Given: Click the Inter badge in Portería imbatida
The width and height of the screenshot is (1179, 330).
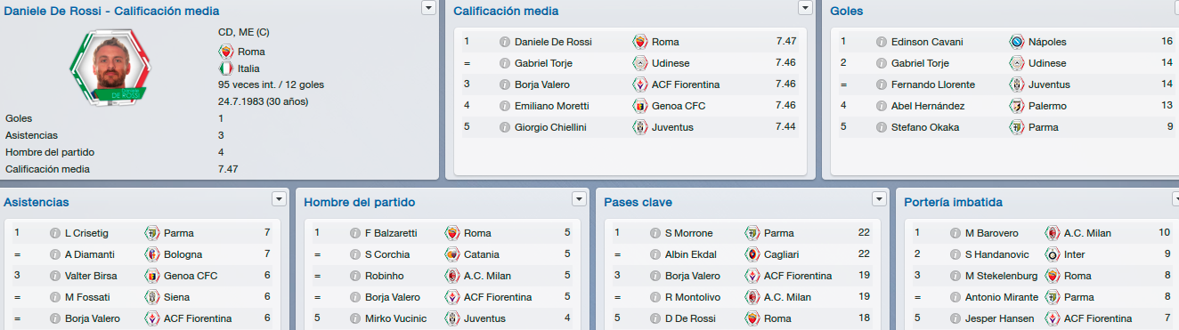Looking at the screenshot, I should (x=1053, y=254).
